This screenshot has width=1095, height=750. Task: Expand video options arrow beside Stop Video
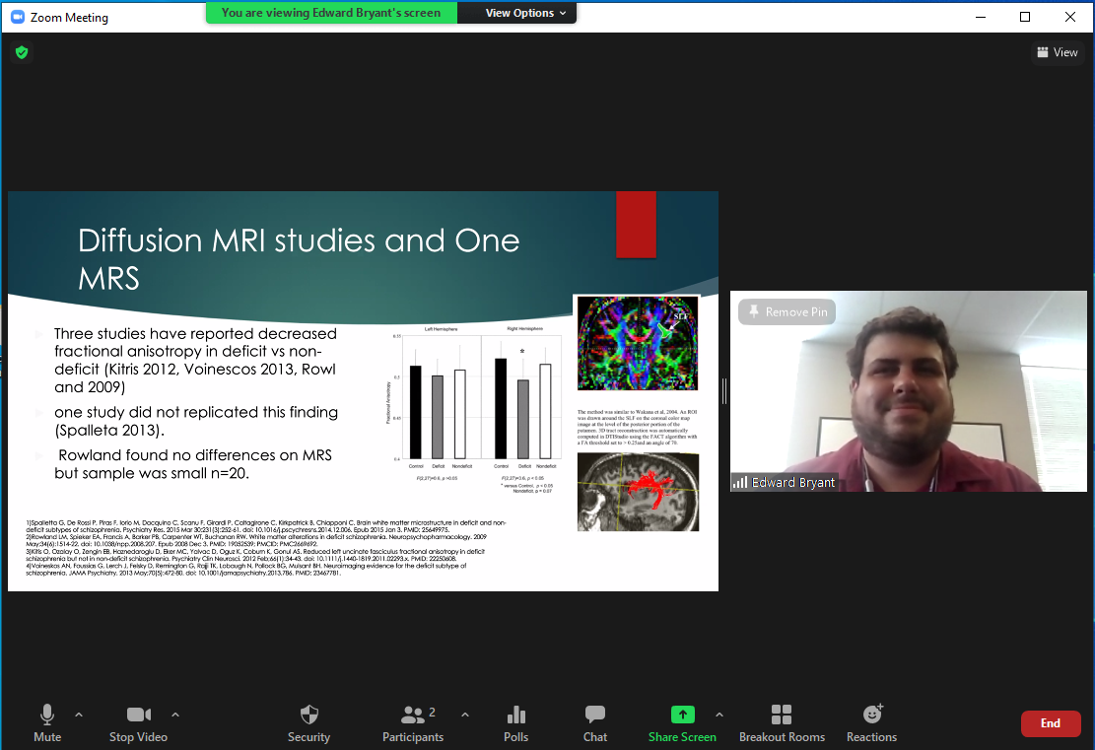(175, 715)
